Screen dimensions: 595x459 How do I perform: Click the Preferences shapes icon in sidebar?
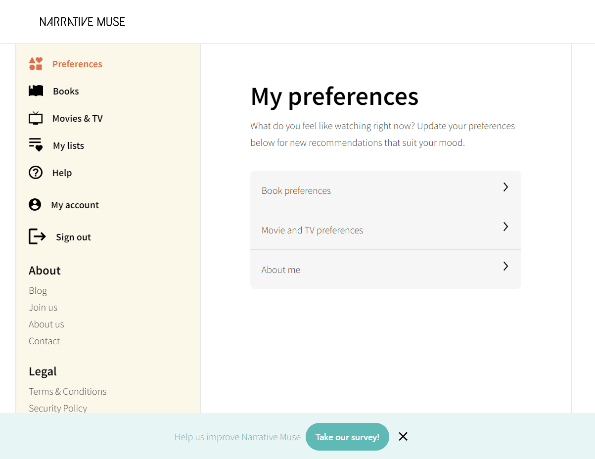pyautogui.click(x=36, y=64)
